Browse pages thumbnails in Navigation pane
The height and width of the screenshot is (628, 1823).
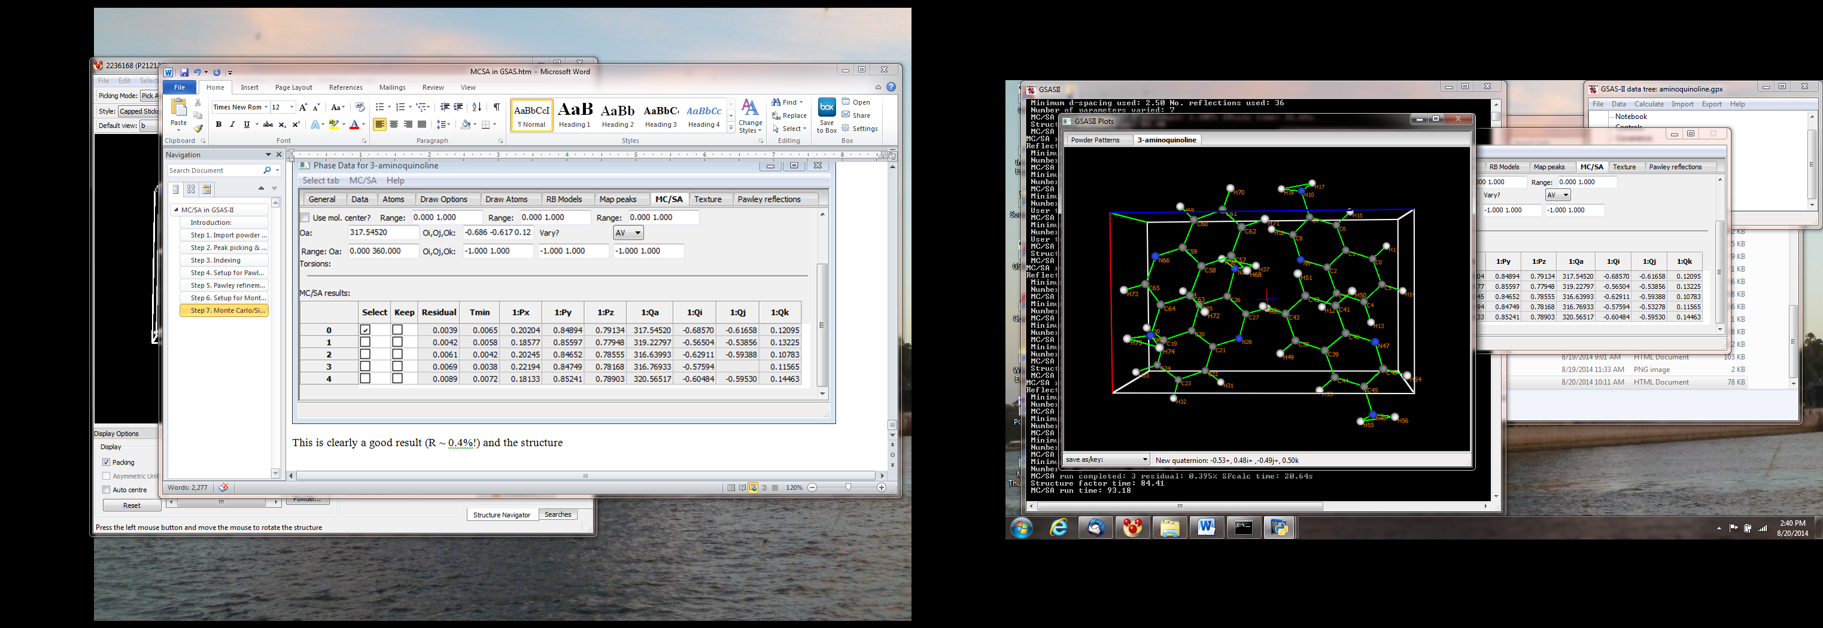point(191,189)
